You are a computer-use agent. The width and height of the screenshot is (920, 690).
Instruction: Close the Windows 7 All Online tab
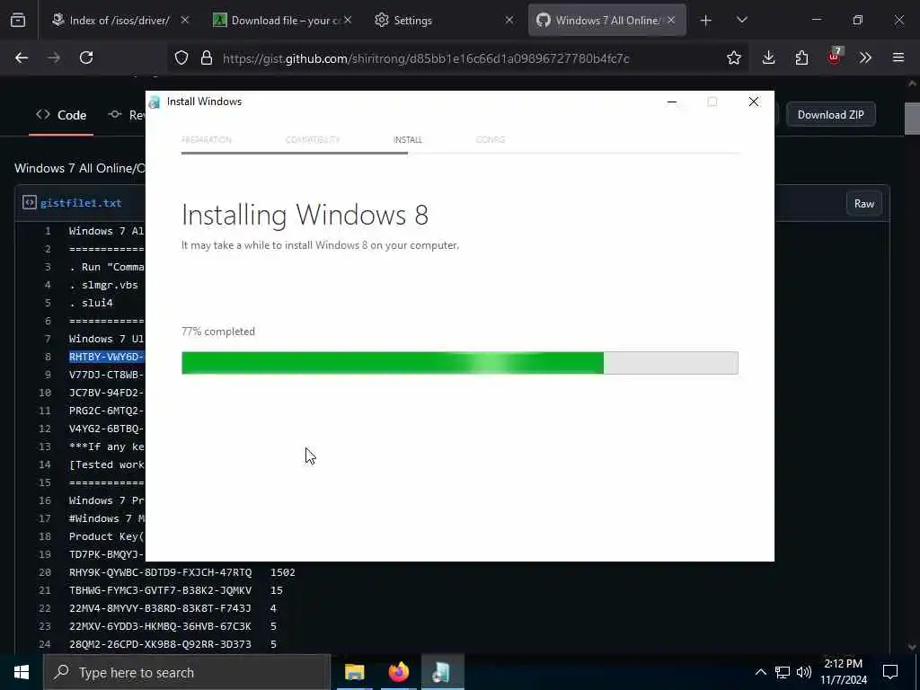click(x=671, y=20)
